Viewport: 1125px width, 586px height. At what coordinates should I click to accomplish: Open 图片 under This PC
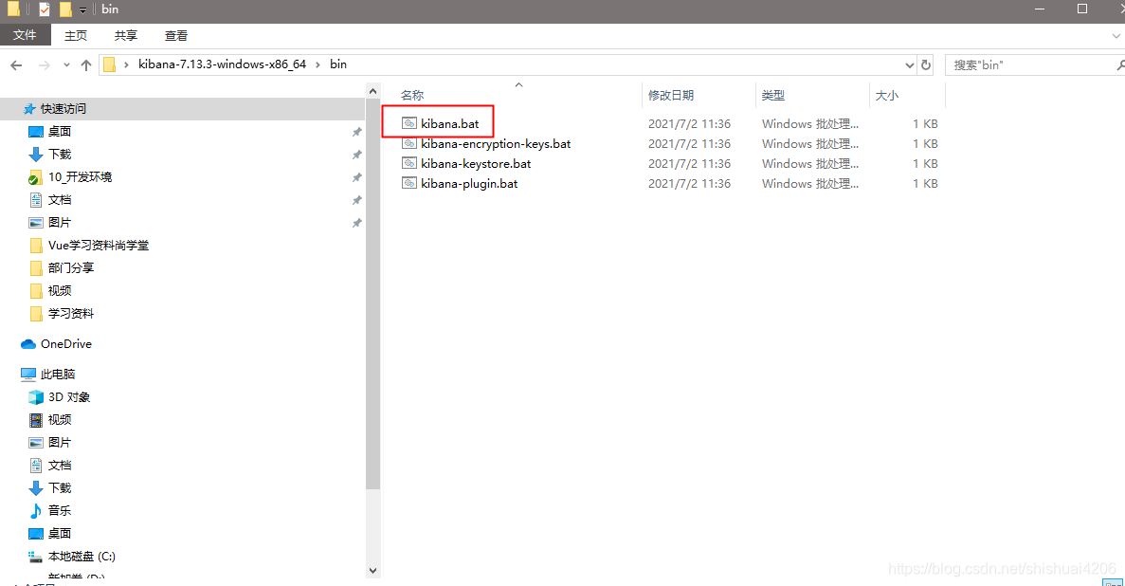(x=60, y=443)
